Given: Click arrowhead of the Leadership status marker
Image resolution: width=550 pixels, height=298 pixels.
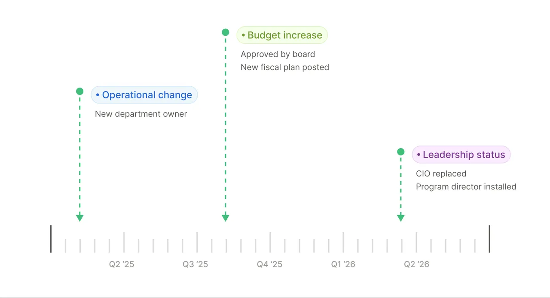Looking at the screenshot, I should 401,218.
